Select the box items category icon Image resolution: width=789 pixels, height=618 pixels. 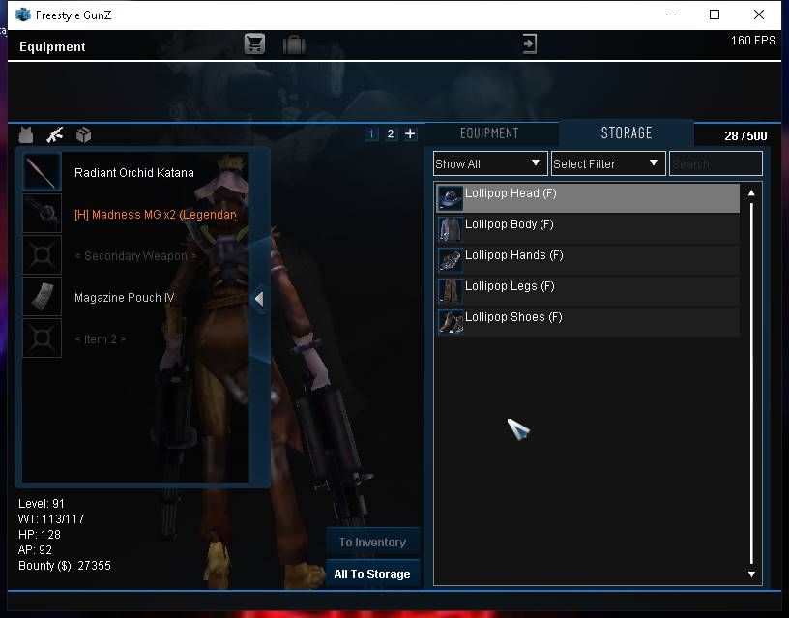point(83,134)
